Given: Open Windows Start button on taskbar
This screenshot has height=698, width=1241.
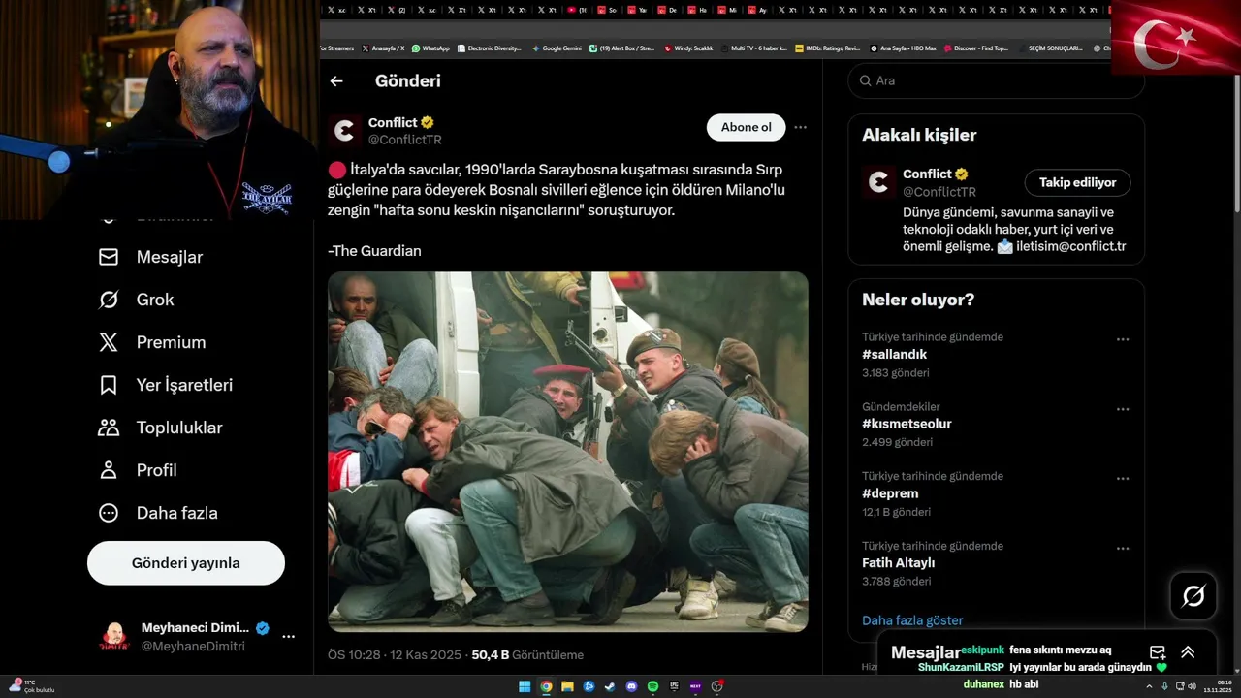Looking at the screenshot, I should tap(525, 686).
